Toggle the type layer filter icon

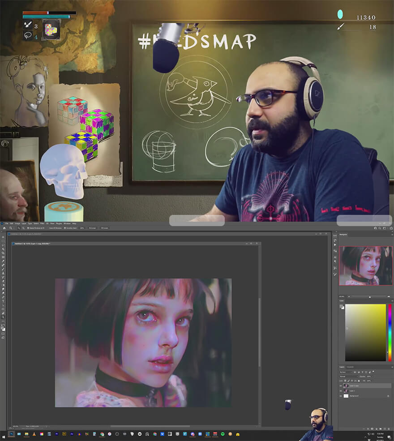[x=362, y=372]
